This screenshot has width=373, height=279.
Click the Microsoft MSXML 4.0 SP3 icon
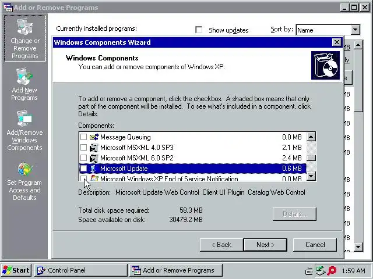(94, 148)
